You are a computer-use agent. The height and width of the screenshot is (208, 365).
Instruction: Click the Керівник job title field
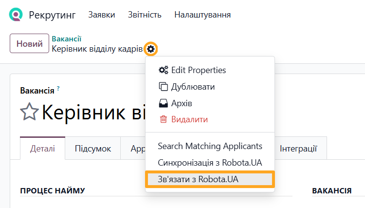[x=93, y=113]
